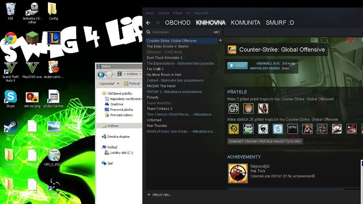The width and height of the screenshot is (363, 204).
Task: Open the Zobrazit menu
Action: [x=163, y=13]
